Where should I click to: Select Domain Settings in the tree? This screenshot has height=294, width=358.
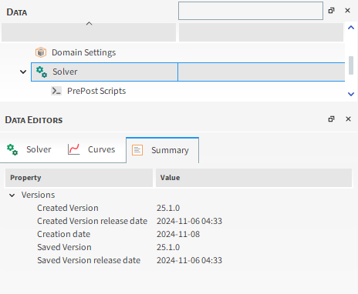pos(84,52)
